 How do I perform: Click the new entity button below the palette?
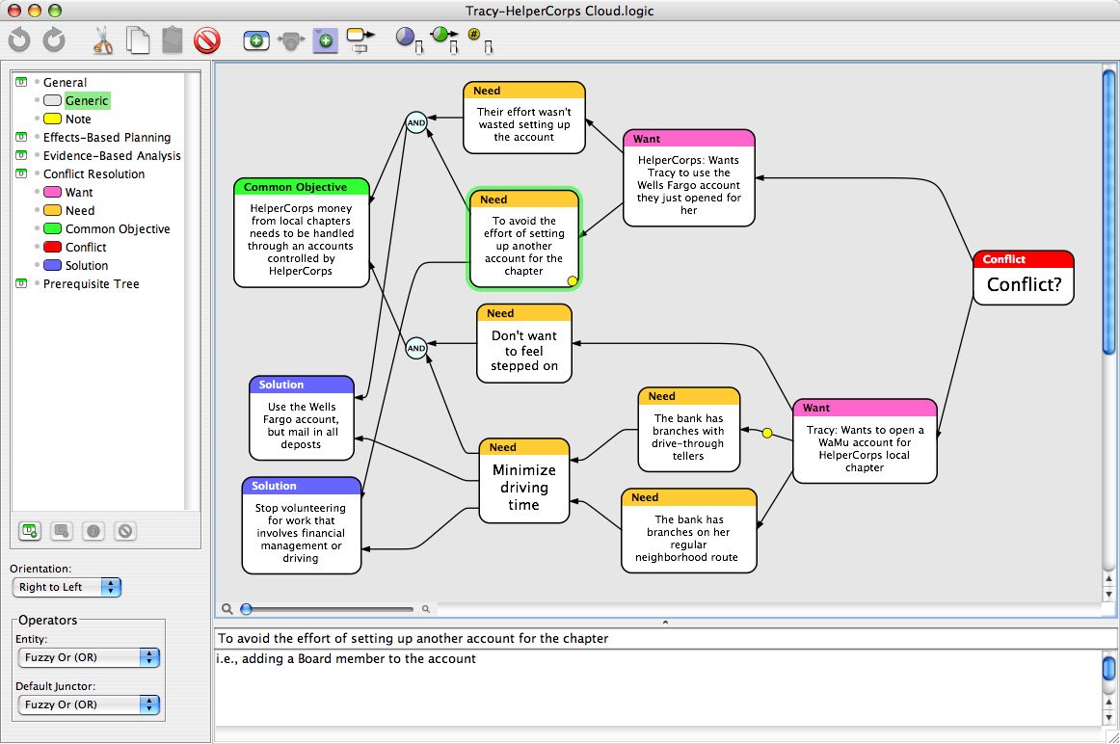coord(30,530)
